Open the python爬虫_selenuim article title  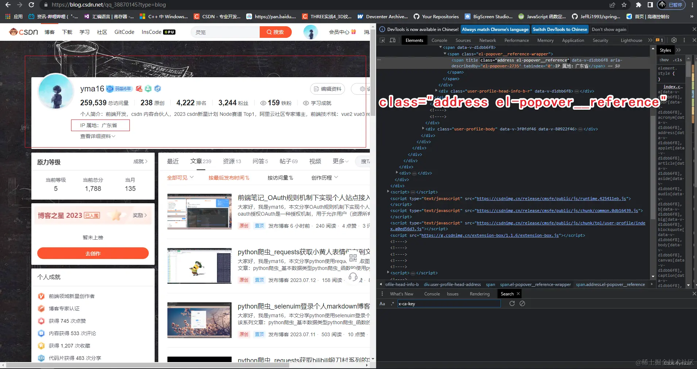tap(303, 306)
